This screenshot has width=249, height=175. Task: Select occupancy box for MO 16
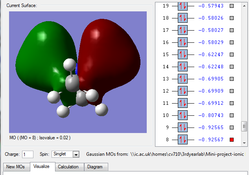coord(183,42)
